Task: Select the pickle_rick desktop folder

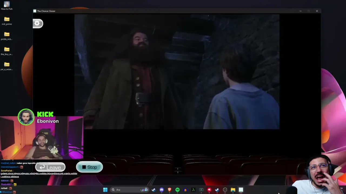Action: (7, 36)
